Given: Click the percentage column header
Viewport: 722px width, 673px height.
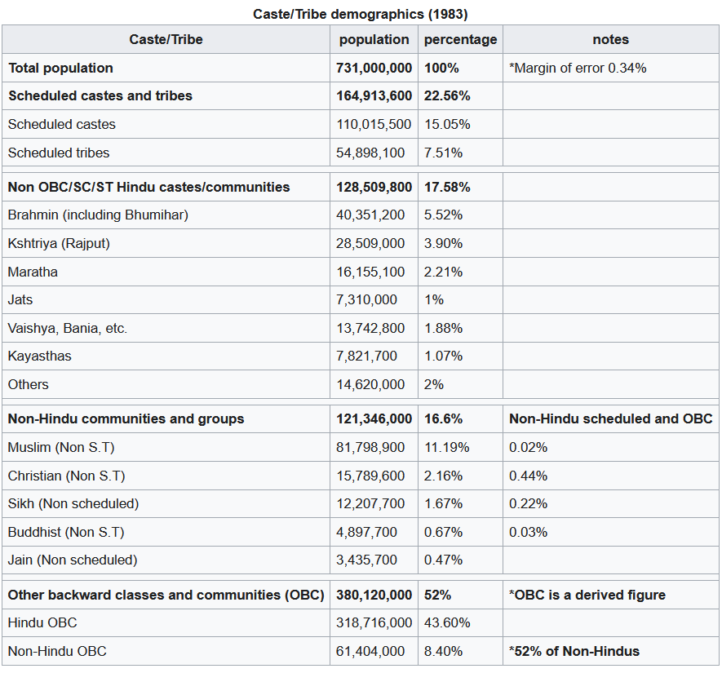Looking at the screenshot, I should point(460,39).
